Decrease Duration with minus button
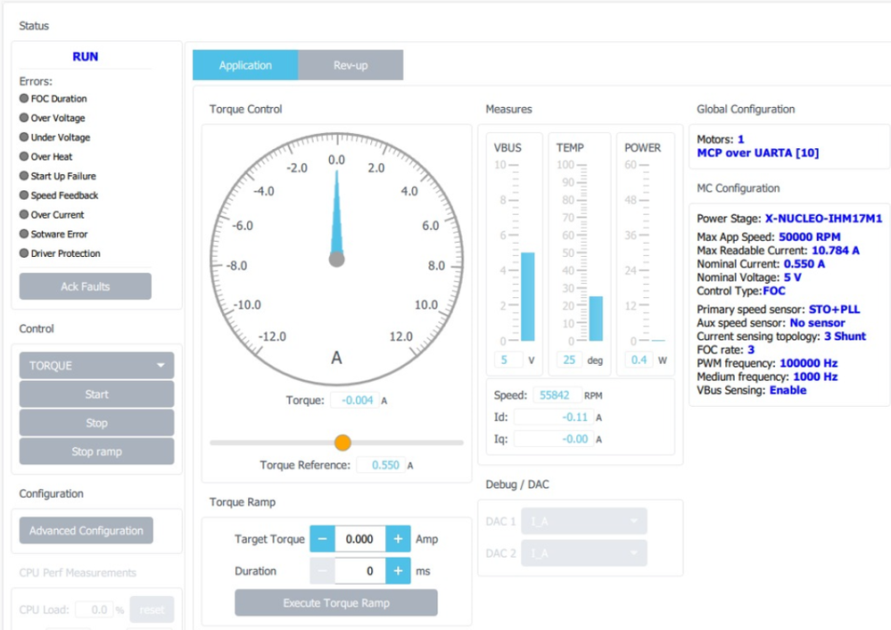The width and height of the screenshot is (891, 630). [322, 570]
